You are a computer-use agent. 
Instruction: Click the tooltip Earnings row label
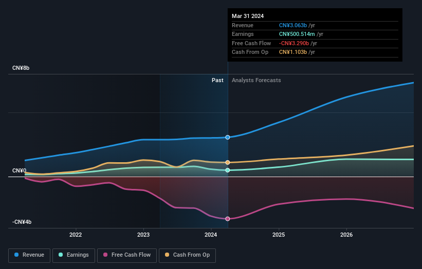[x=243, y=34]
